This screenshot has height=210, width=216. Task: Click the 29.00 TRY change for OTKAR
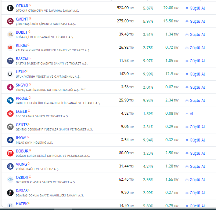click(x=171, y=8)
